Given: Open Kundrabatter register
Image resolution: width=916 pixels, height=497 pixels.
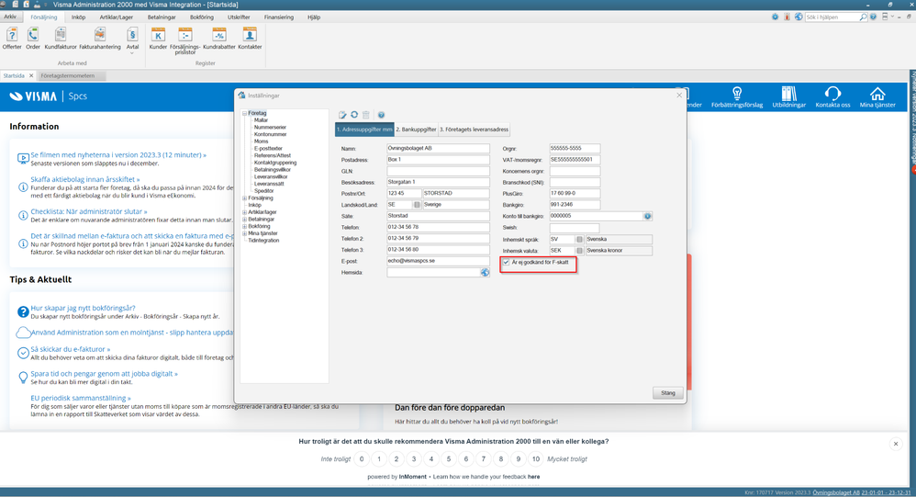Looking at the screenshot, I should [x=219, y=39].
